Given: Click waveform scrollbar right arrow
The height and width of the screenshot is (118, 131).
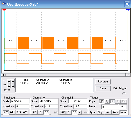Looking at the screenshot, I should 128,75.
